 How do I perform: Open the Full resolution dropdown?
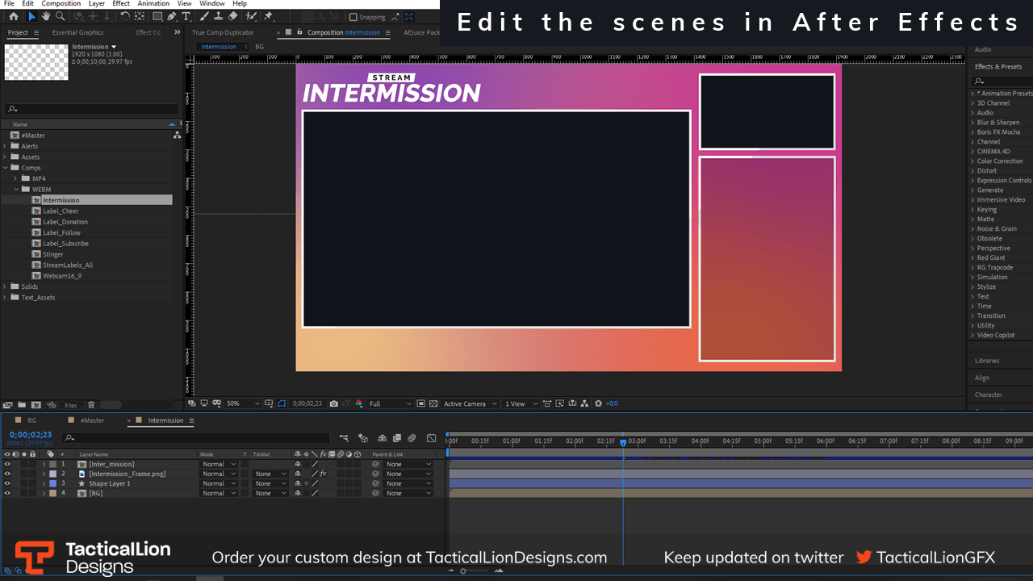390,403
